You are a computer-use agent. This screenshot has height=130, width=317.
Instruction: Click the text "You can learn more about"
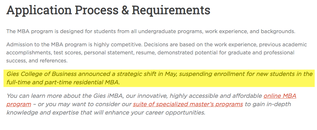[39, 96]
